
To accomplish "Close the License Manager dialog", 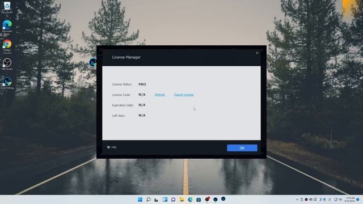I will (x=257, y=53).
